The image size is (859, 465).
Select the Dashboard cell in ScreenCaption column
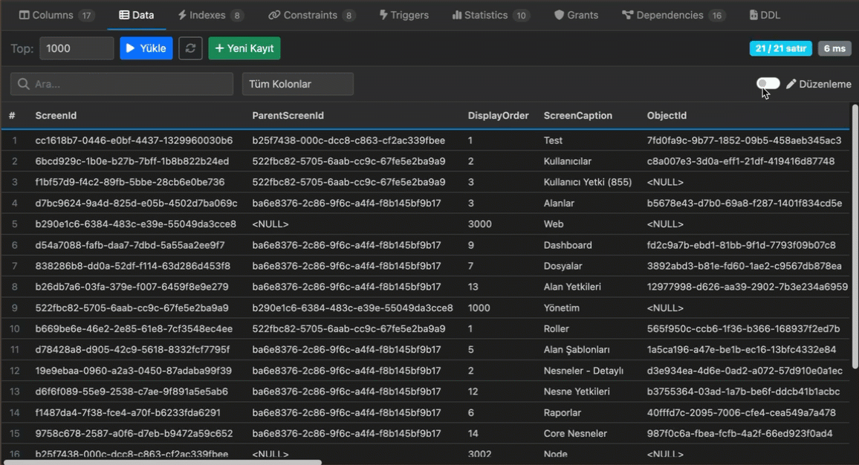(568, 245)
